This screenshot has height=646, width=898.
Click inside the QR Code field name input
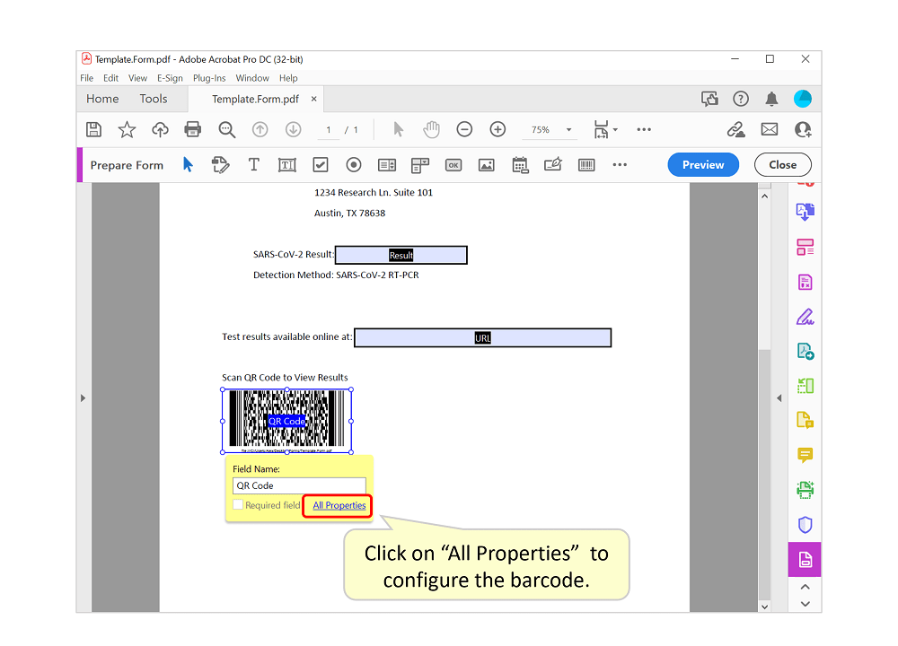coord(299,485)
